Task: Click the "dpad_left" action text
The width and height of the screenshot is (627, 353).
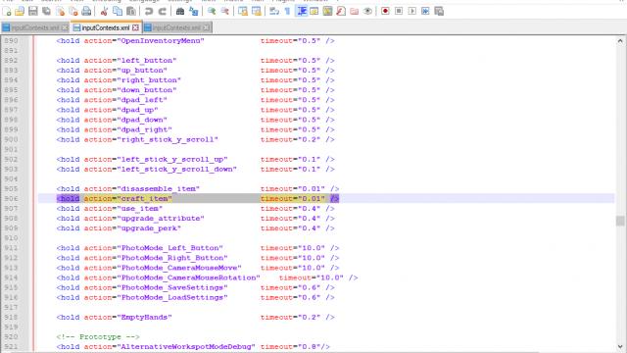Action: coord(142,100)
